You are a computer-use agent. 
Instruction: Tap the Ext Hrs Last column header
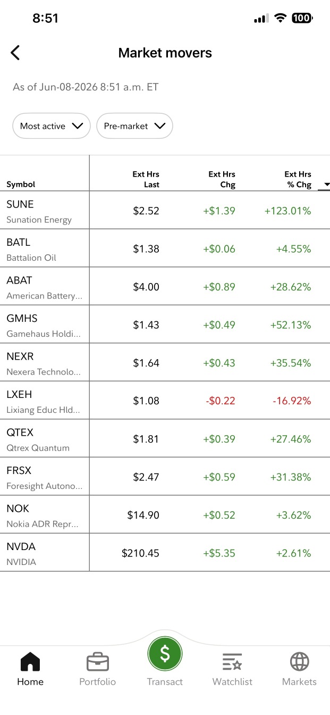tap(146, 179)
